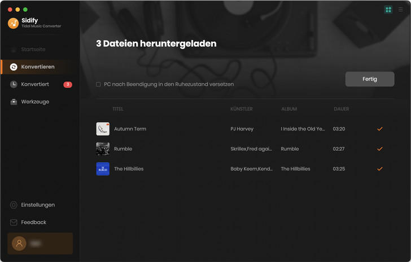Click The Hillbillies album thumbnail
The height and width of the screenshot is (262, 411).
point(103,169)
